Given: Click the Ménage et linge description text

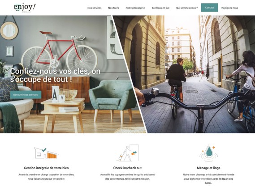Looking at the screenshot, I should pyautogui.click(x=209, y=179).
